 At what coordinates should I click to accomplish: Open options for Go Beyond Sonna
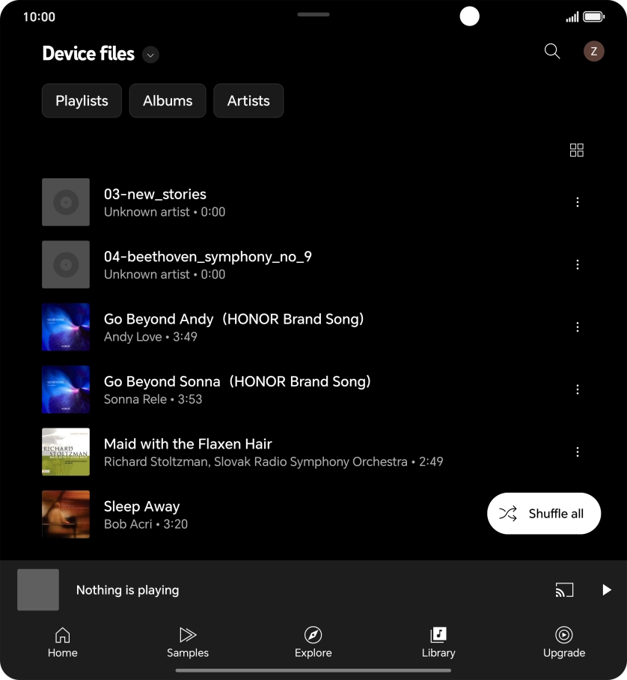click(x=577, y=389)
